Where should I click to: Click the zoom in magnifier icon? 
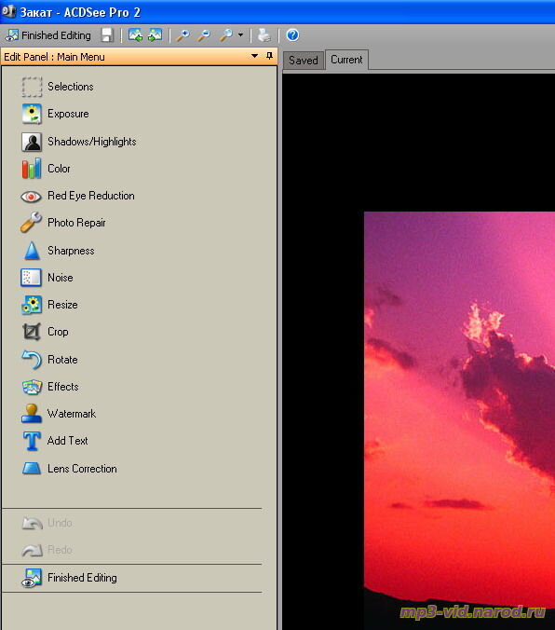pos(183,35)
